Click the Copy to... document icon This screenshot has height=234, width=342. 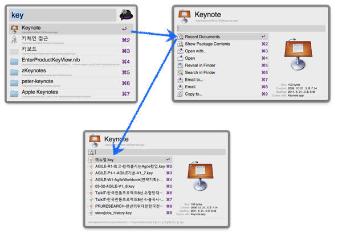pyautogui.click(x=180, y=94)
